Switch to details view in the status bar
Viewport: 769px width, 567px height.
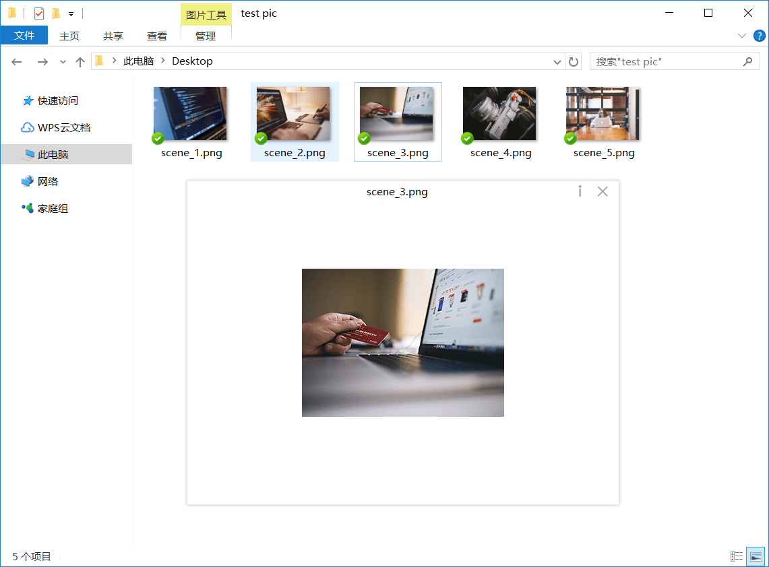(x=737, y=556)
